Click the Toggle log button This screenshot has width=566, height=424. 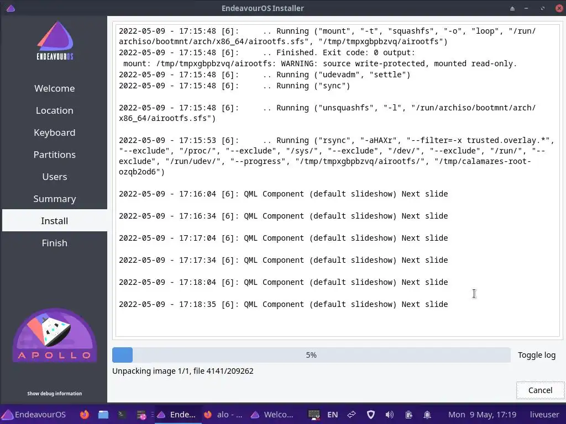coord(537,355)
